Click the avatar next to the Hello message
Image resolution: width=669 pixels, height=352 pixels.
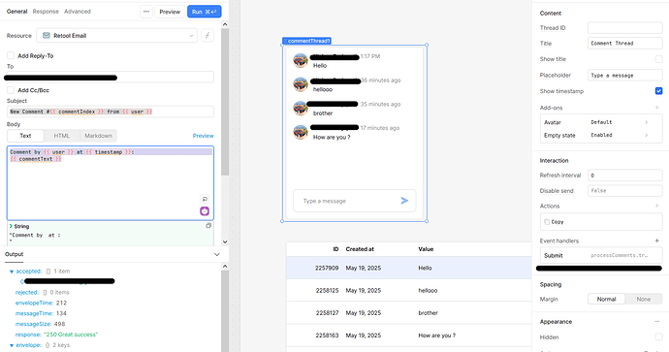[301, 60]
